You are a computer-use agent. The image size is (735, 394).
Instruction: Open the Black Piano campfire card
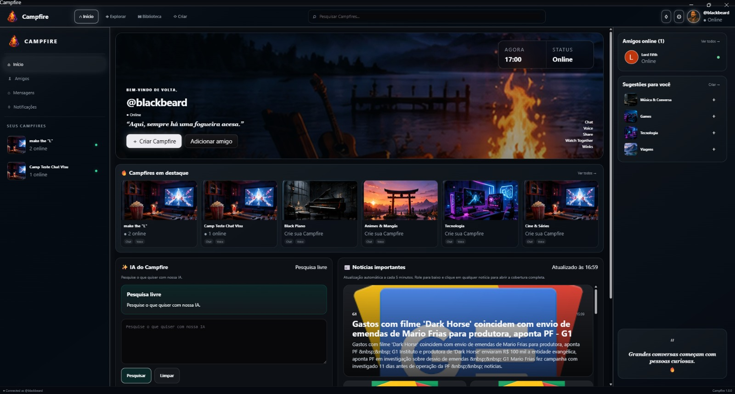point(320,214)
